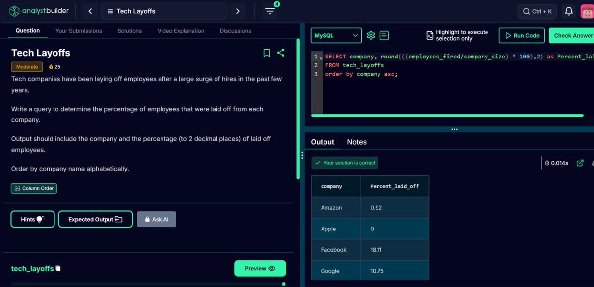The width and height of the screenshot is (594, 287).
Task: Go to the previous question arrow
Action: [x=90, y=11]
